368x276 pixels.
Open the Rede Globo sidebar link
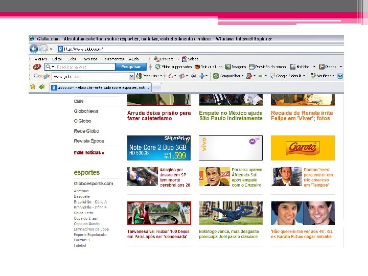click(x=86, y=131)
